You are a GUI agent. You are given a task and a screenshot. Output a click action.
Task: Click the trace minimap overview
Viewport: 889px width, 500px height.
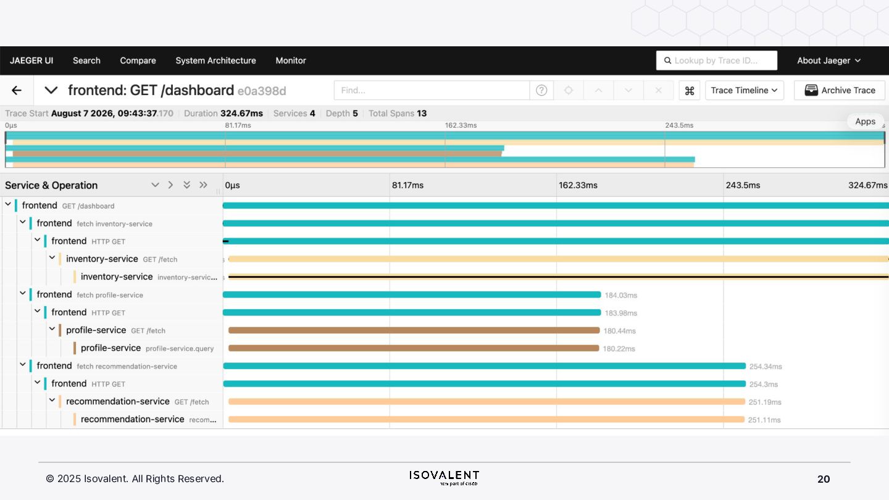[444, 149]
